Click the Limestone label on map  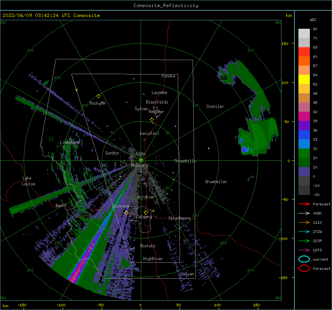tap(70, 142)
